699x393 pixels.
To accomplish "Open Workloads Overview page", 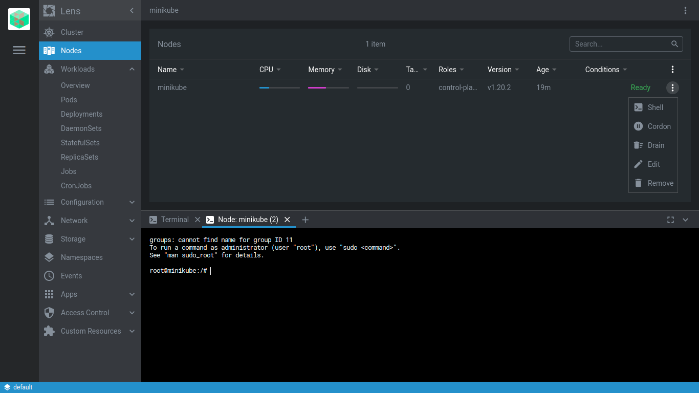I will click(x=75, y=85).
